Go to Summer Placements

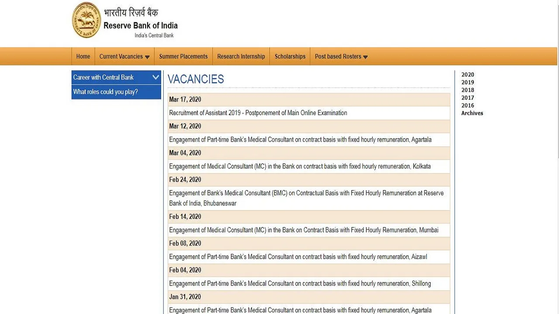coord(183,56)
